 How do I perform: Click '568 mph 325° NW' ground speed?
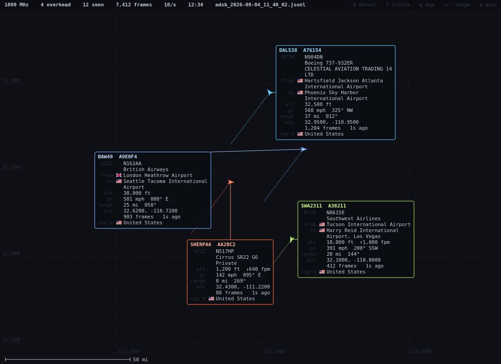click(x=329, y=111)
